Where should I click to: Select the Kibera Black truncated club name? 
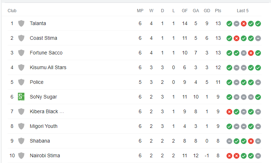[x=47, y=112]
